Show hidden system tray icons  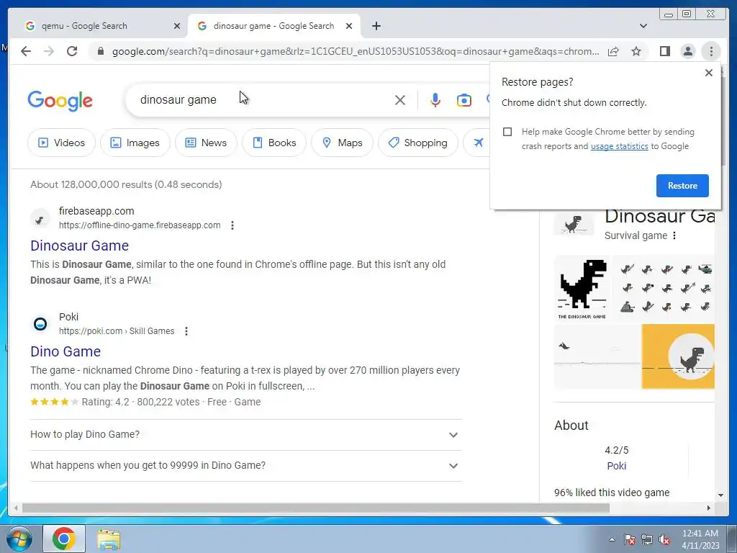tap(612, 539)
